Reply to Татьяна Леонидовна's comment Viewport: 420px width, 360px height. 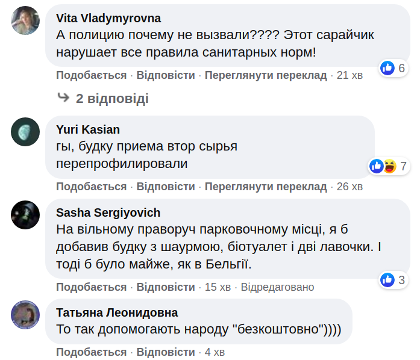(x=166, y=352)
